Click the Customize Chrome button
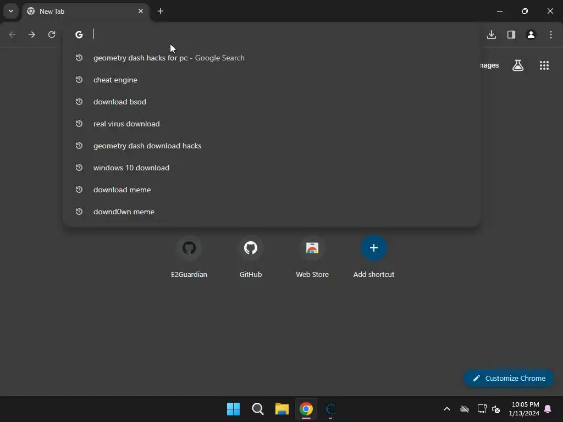The image size is (563, 422). (509, 378)
